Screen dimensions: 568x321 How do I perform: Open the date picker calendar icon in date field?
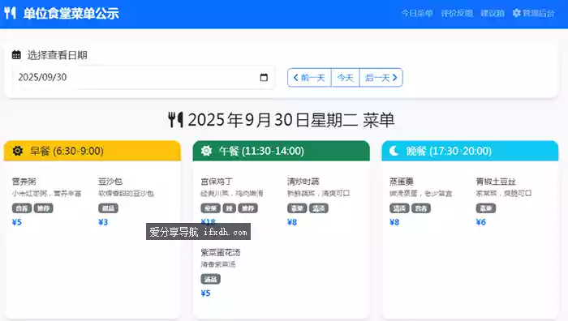pos(264,77)
